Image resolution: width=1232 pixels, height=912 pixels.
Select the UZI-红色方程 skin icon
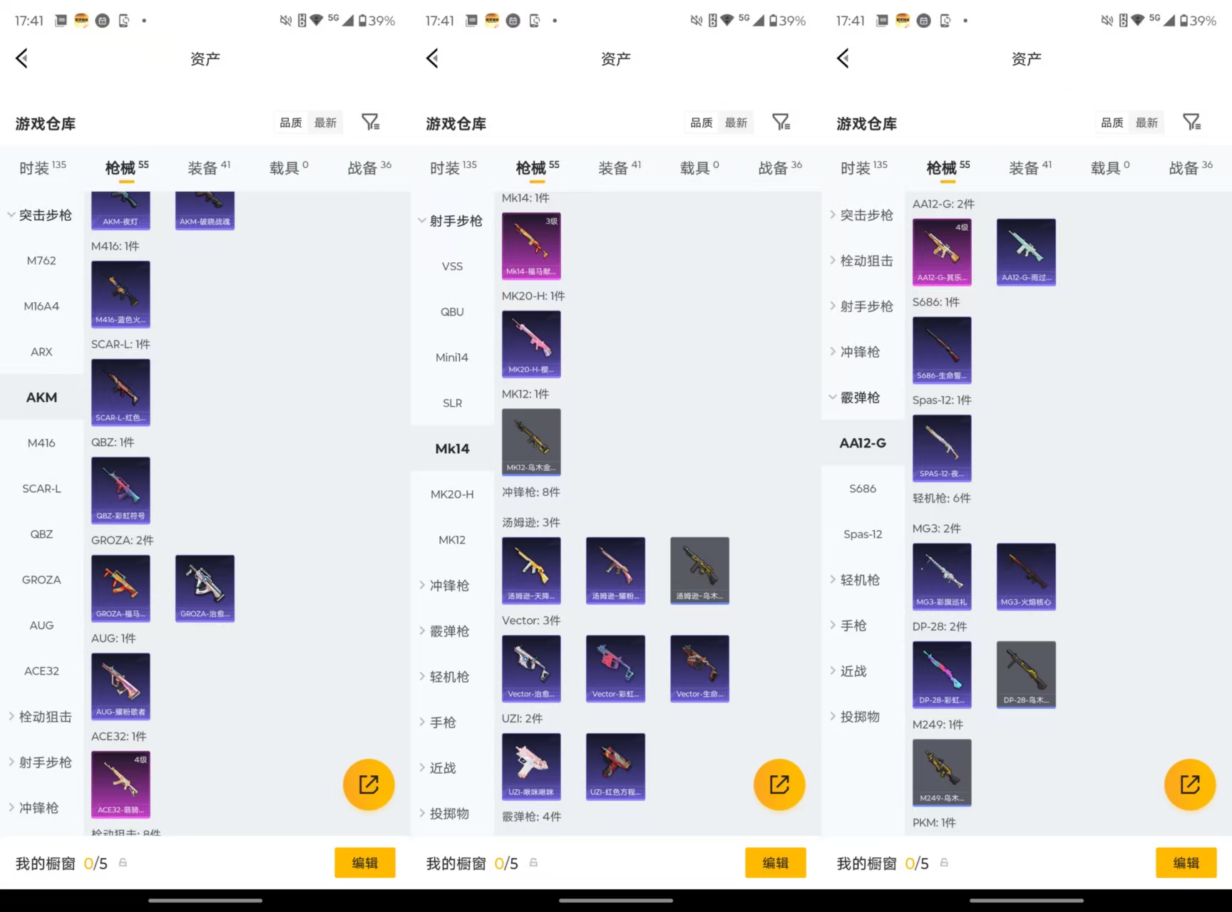pyautogui.click(x=615, y=767)
